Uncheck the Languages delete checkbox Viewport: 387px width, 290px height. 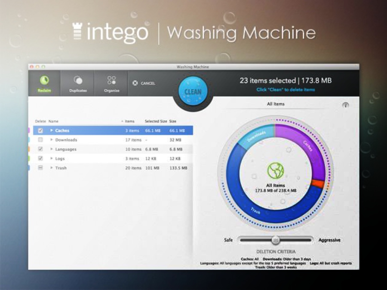40,149
